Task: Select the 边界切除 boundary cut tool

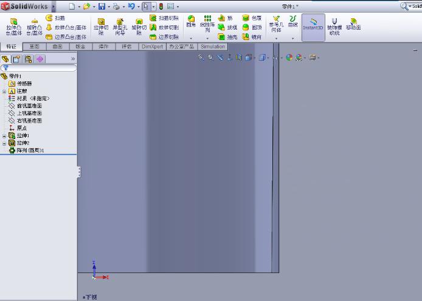Action: point(164,37)
